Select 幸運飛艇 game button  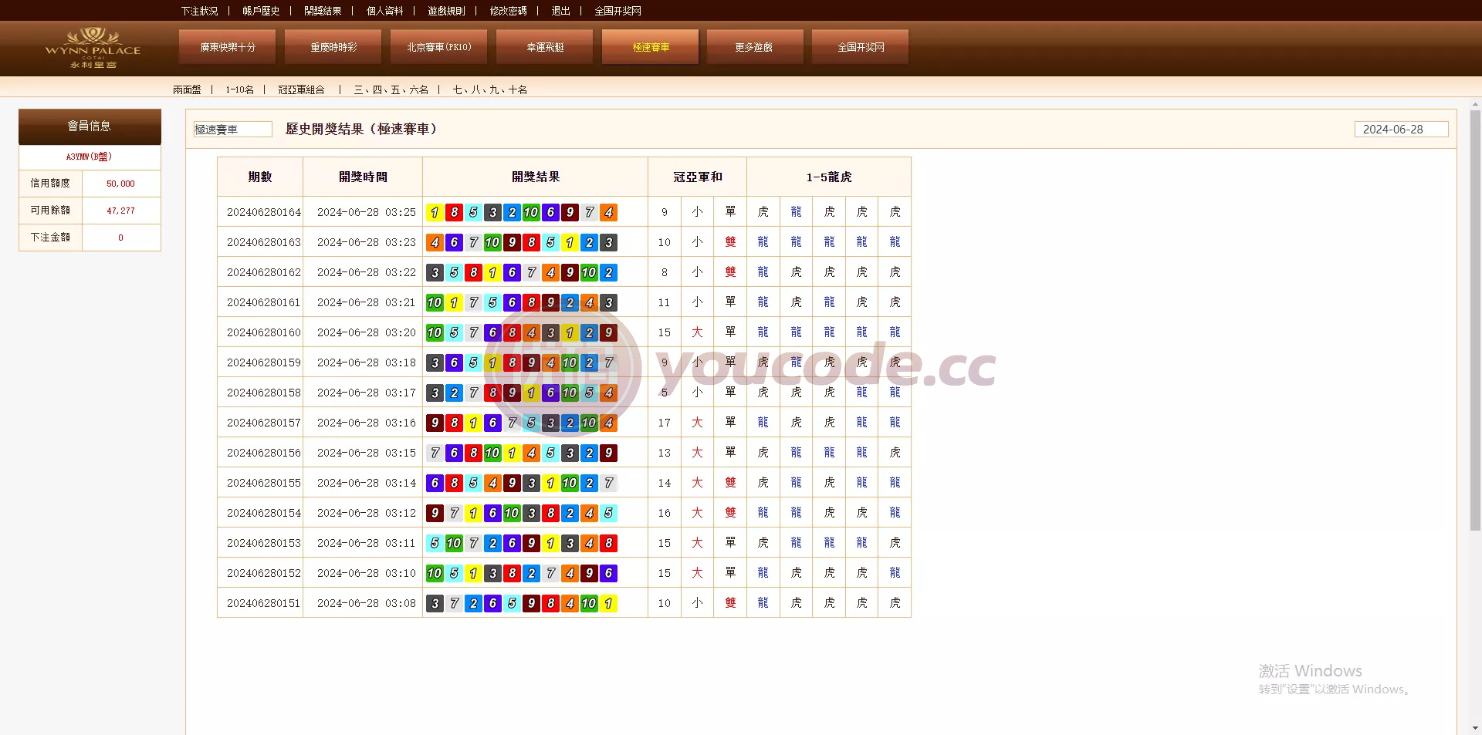pos(545,47)
